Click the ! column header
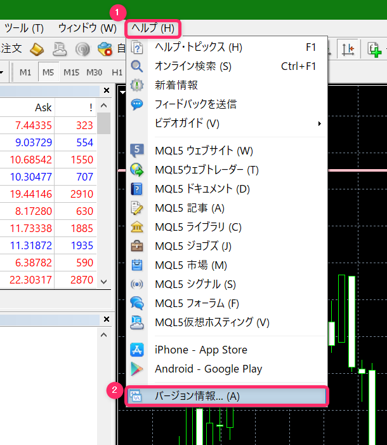 tap(91, 107)
